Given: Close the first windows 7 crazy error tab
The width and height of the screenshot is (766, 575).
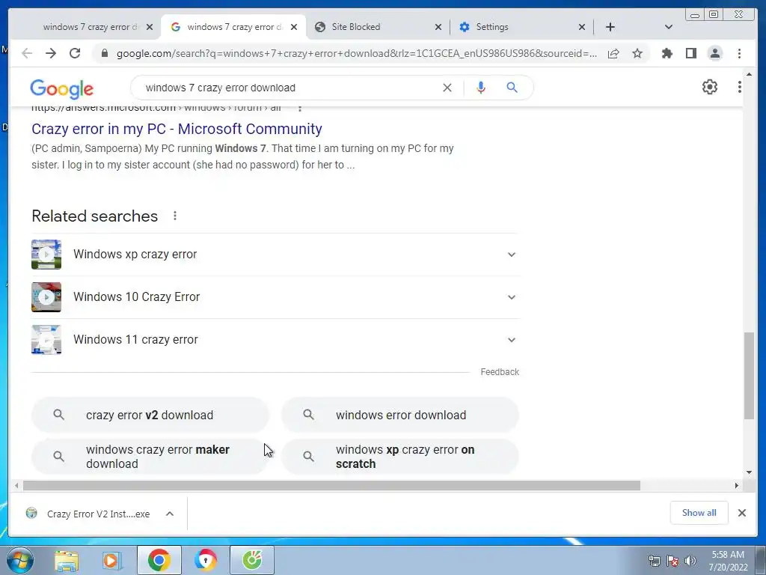Looking at the screenshot, I should coord(150,28).
